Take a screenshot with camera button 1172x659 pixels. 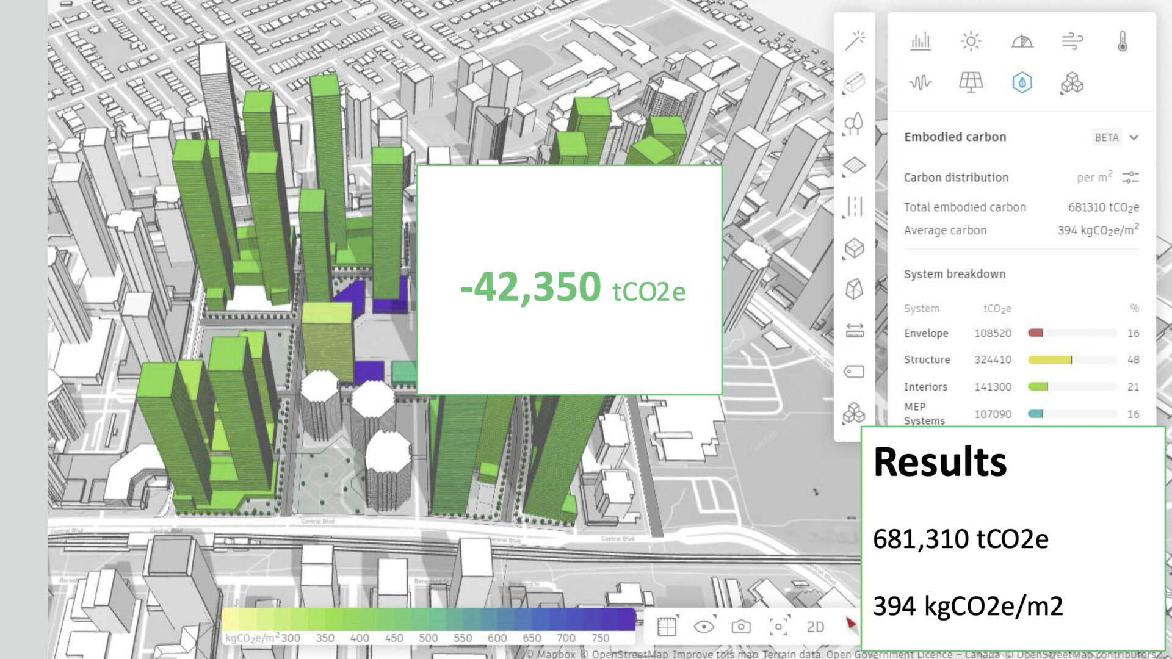click(741, 627)
